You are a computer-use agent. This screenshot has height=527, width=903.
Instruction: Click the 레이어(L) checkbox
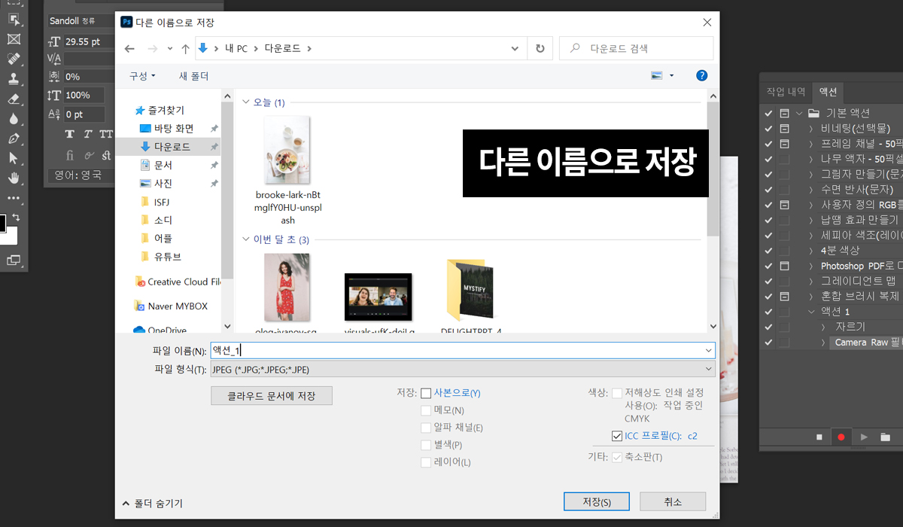426,462
